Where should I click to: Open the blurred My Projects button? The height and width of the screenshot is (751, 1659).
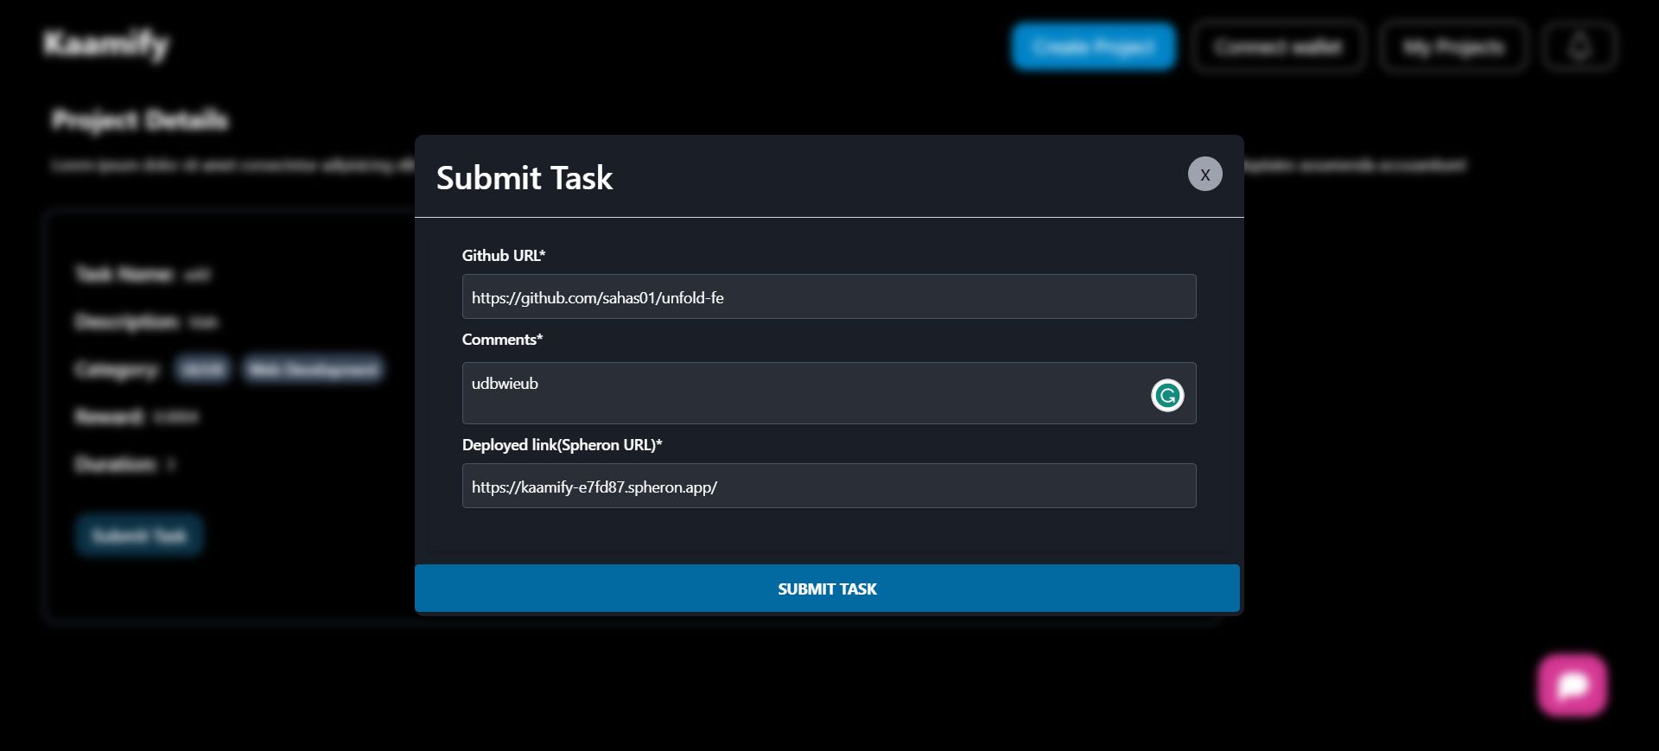pos(1453,47)
